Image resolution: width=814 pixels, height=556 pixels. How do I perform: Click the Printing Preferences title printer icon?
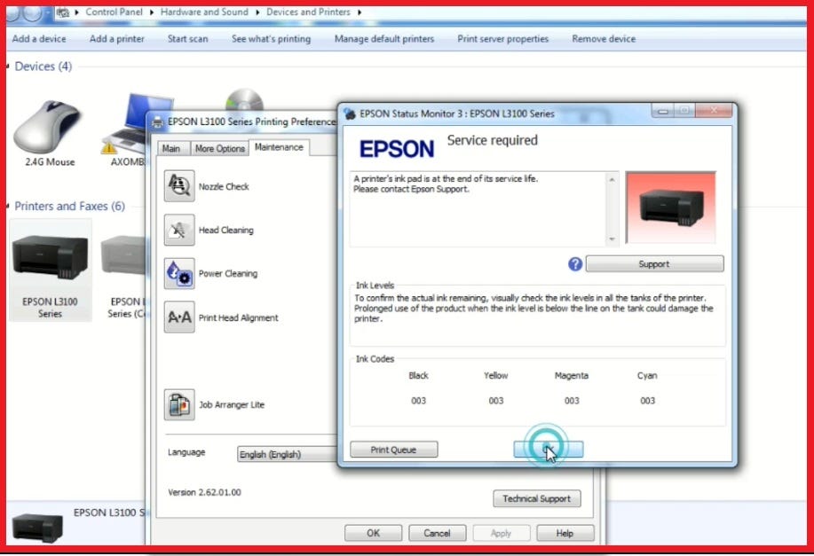point(157,122)
